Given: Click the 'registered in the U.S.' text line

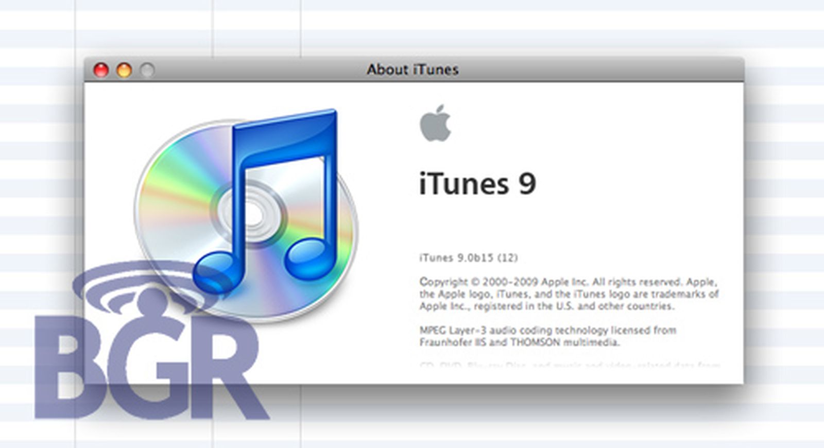Looking at the screenshot, I should point(546,306).
